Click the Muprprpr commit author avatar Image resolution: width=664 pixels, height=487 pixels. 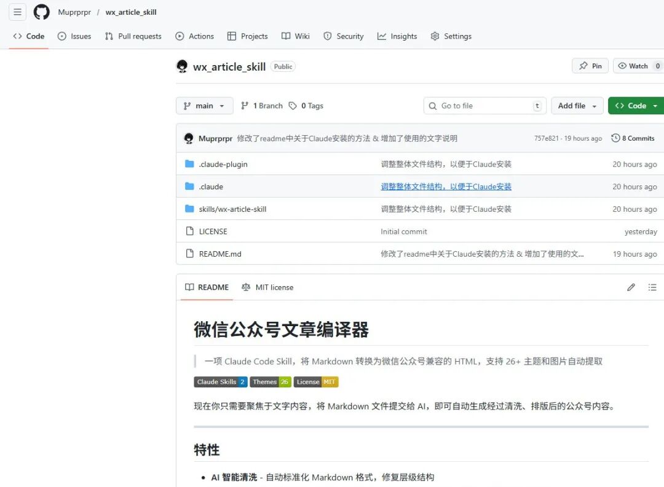189,138
